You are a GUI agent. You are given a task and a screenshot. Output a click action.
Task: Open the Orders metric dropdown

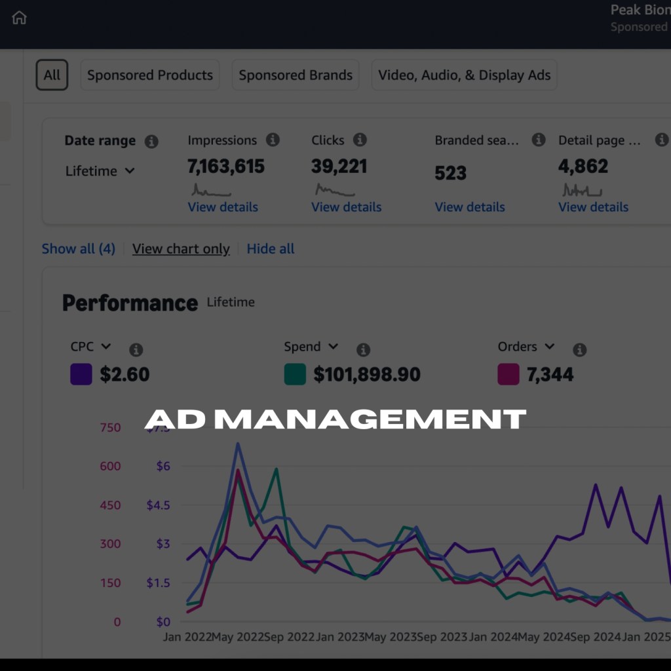(x=526, y=347)
